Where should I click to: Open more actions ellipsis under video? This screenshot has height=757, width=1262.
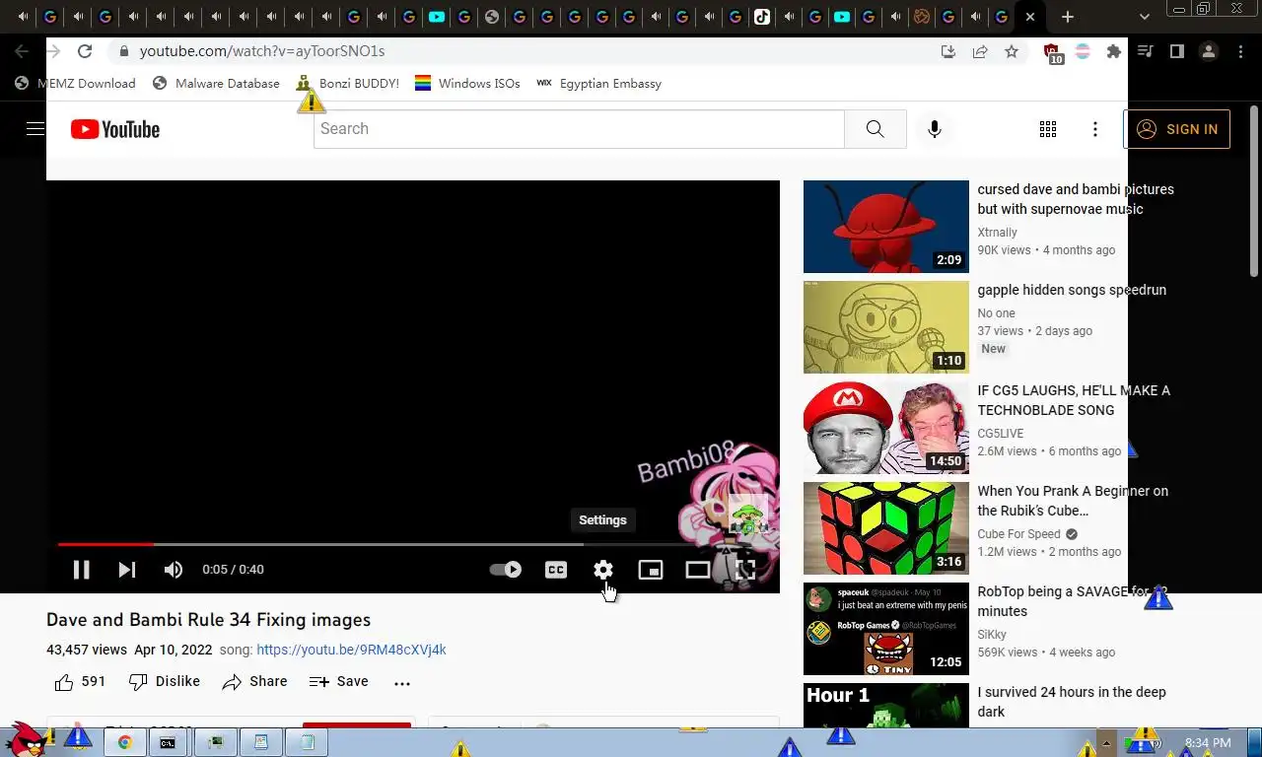click(x=402, y=682)
